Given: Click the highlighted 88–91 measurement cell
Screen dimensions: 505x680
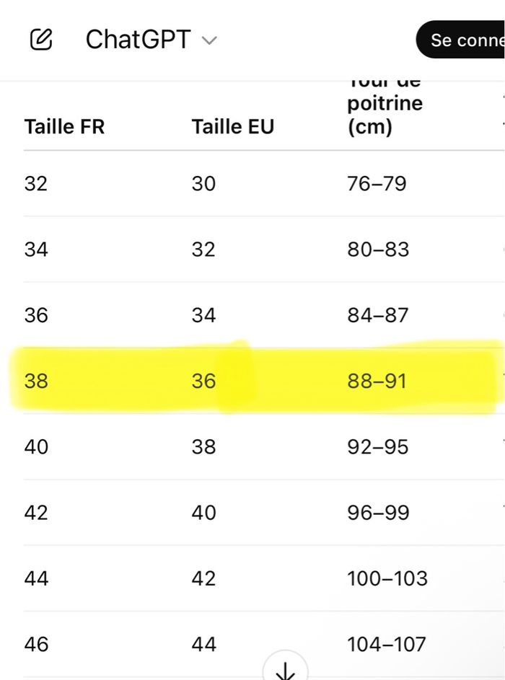Looking at the screenshot, I should click(x=377, y=380).
